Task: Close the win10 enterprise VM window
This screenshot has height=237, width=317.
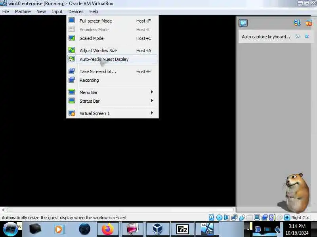Action: tap(313, 4)
